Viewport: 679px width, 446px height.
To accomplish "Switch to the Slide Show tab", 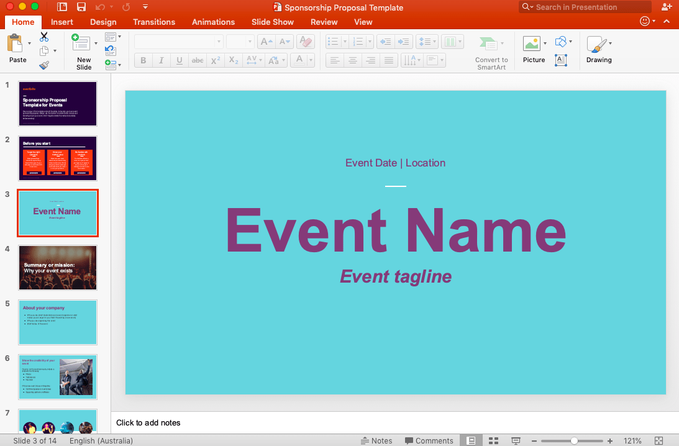I will pyautogui.click(x=272, y=22).
